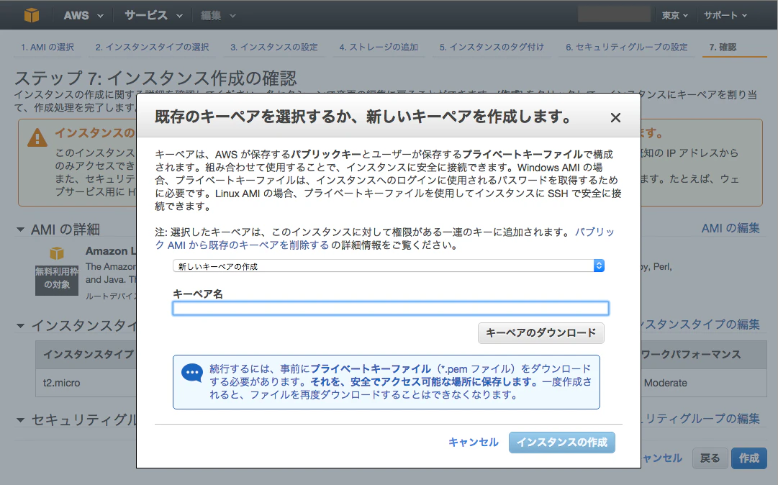Image resolution: width=778 pixels, height=485 pixels.
Task: Click the blue 作成 button on the page
Action: [x=748, y=458]
